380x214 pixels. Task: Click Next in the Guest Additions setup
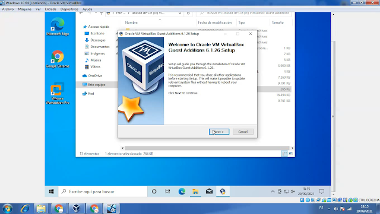tap(219, 132)
